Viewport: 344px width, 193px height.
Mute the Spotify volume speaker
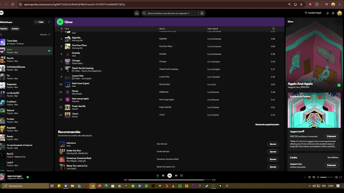tap(318, 177)
